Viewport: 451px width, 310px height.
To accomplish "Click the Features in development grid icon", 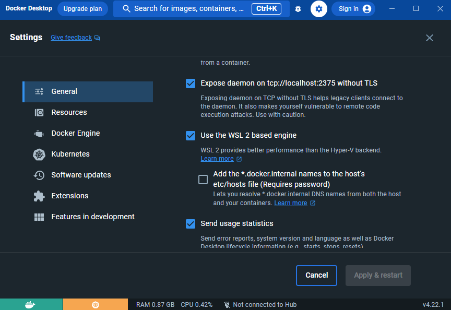I will coord(39,217).
